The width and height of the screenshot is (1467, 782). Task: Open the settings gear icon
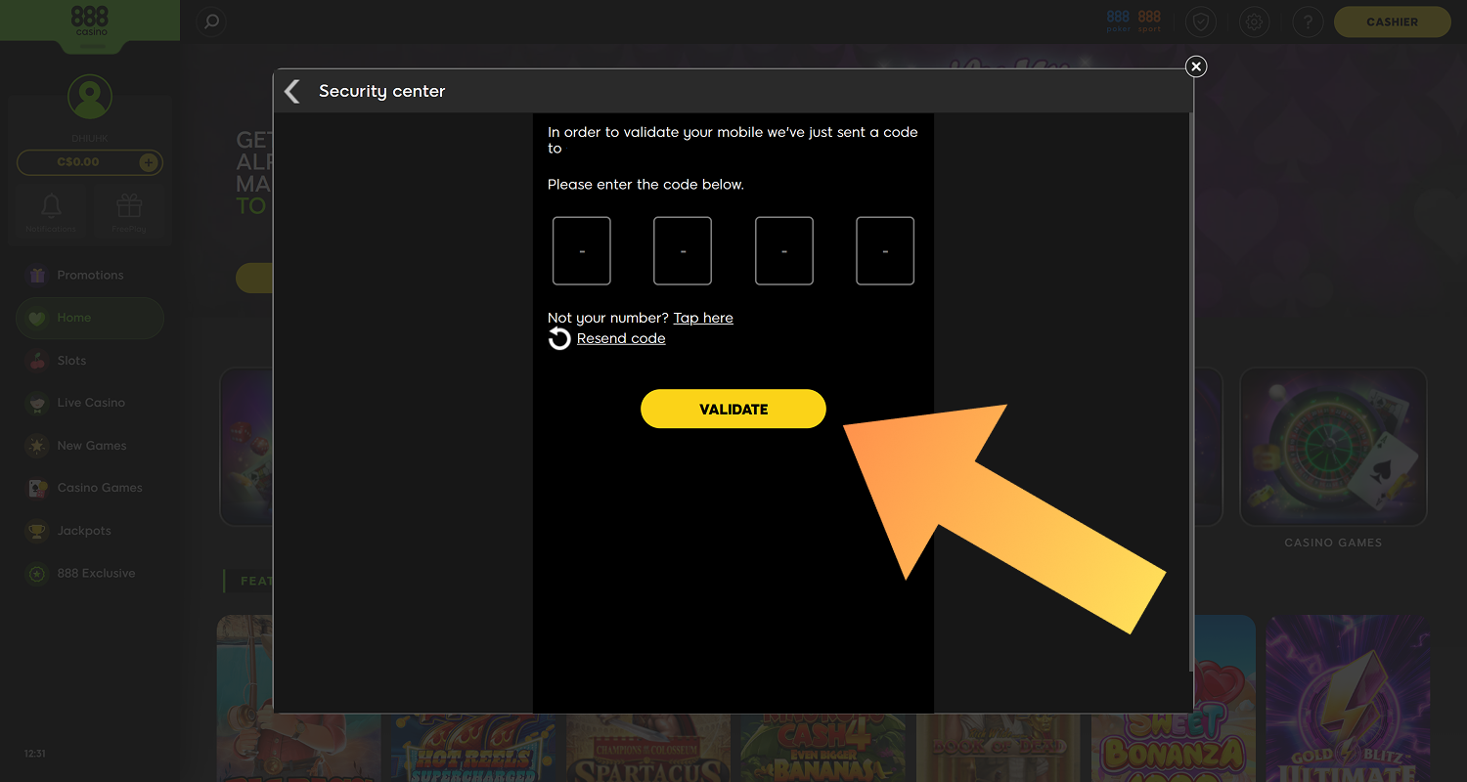[x=1255, y=21]
